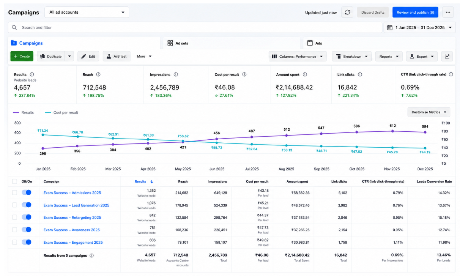Toggle the select-all campaigns checkbox
The width and height of the screenshot is (460, 276).
(14, 181)
